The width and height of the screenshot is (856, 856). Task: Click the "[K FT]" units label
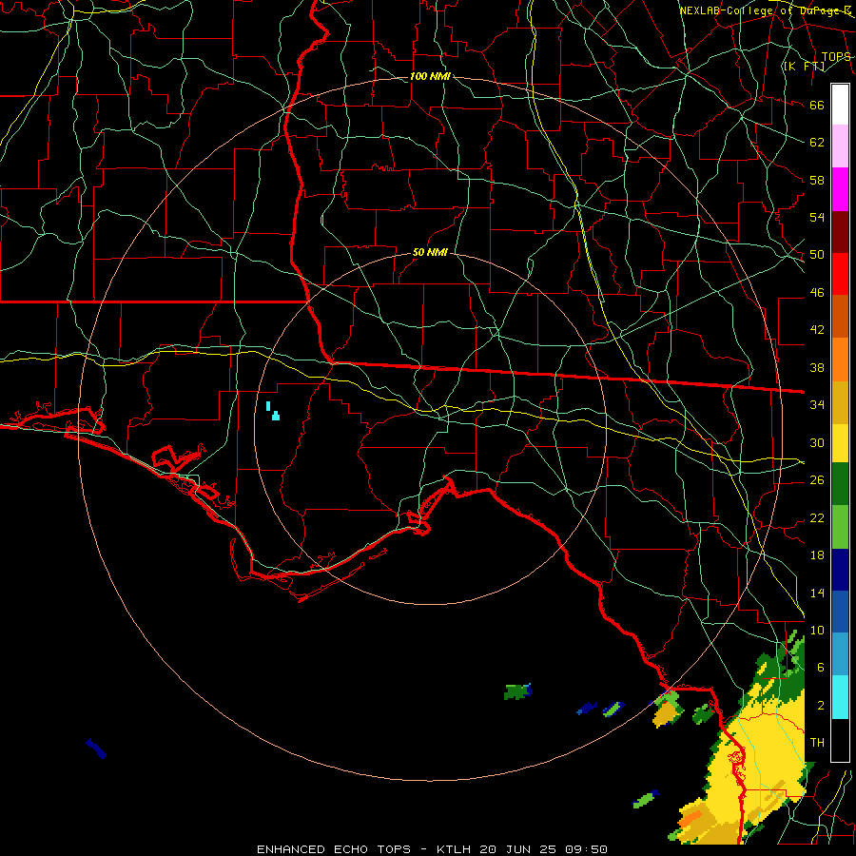[804, 67]
